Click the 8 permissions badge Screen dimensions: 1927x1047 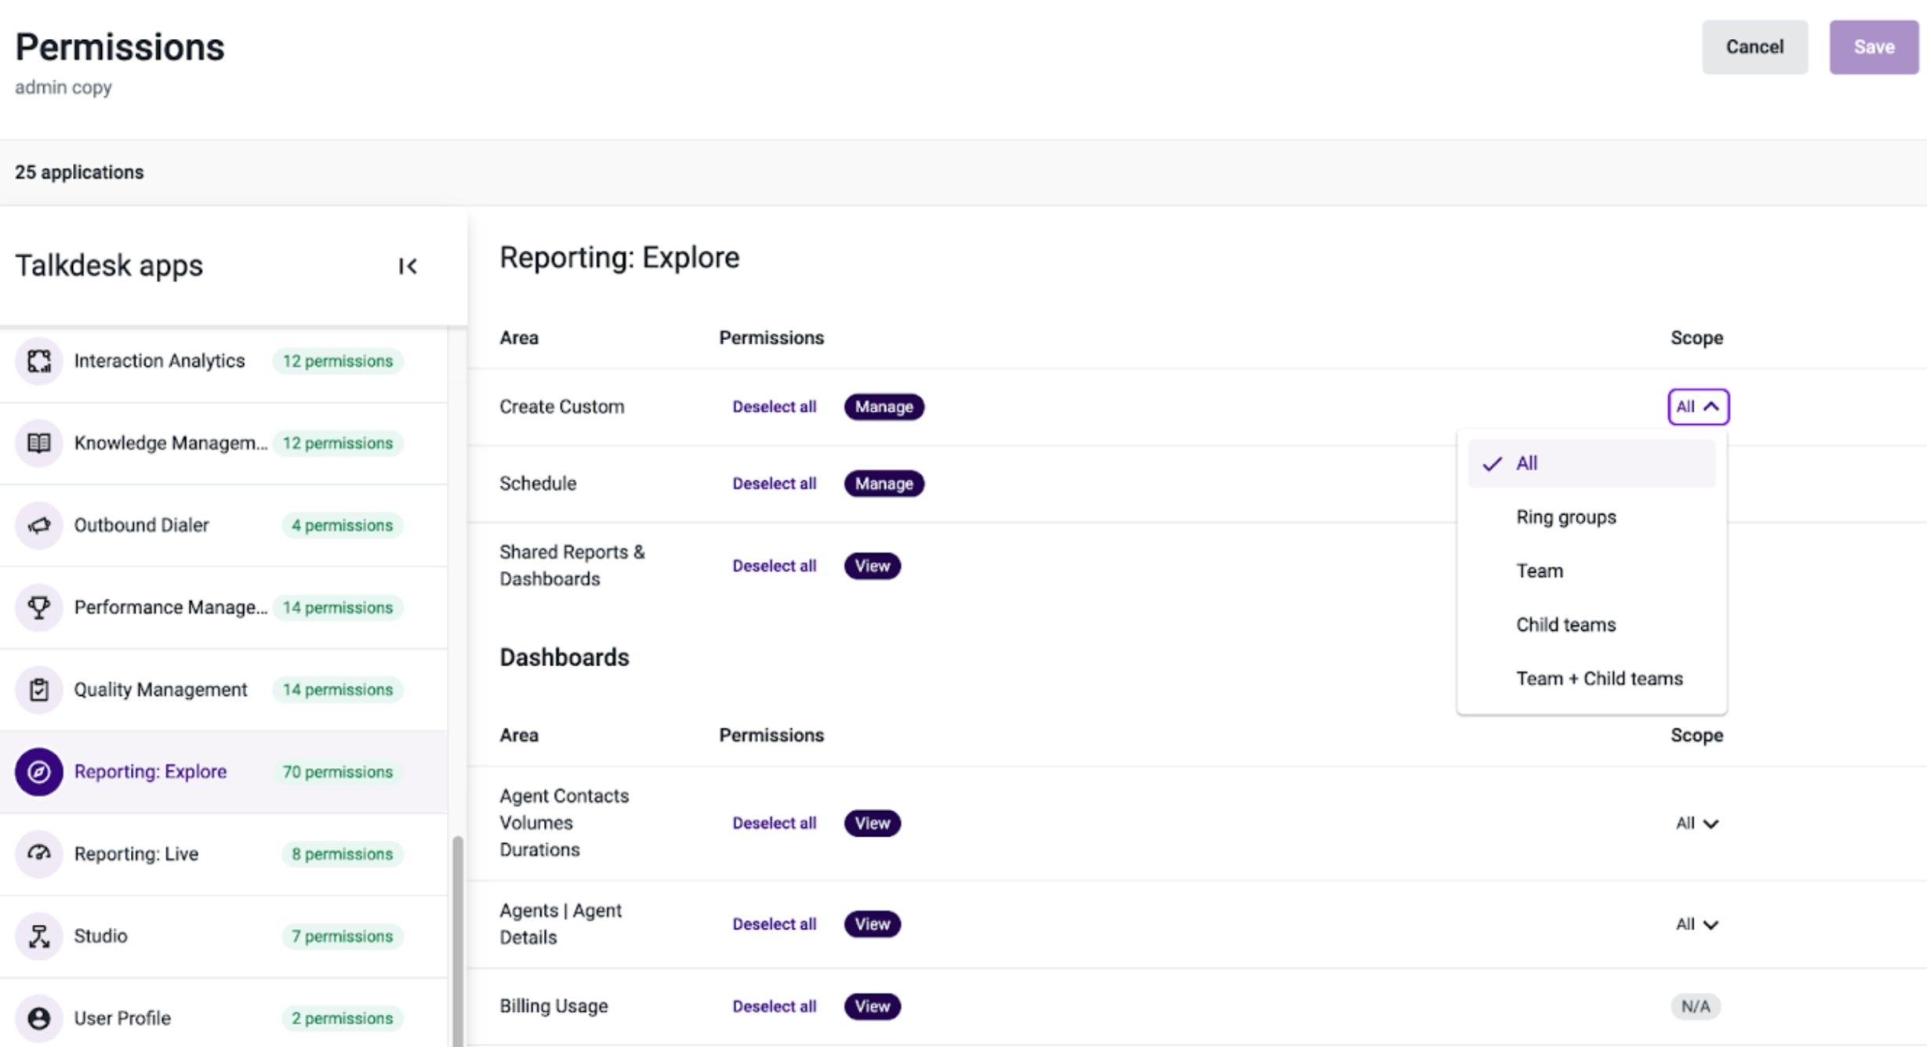pyautogui.click(x=343, y=854)
